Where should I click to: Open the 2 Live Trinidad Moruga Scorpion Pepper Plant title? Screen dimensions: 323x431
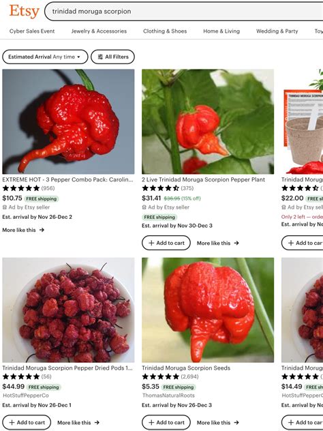[203, 179]
